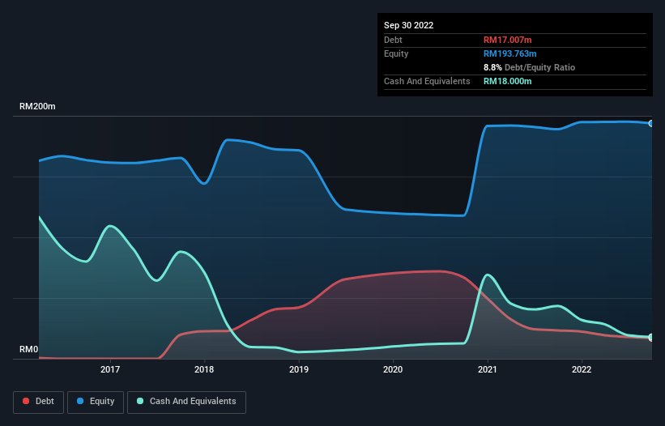665x426 pixels.
Task: Click the Sep 30 2022 tooltip date
Action: [408, 25]
